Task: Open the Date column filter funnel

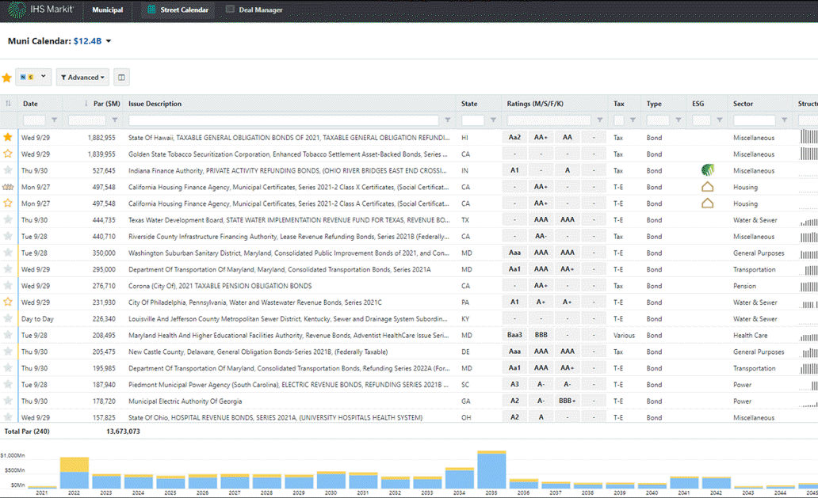Action: point(54,120)
